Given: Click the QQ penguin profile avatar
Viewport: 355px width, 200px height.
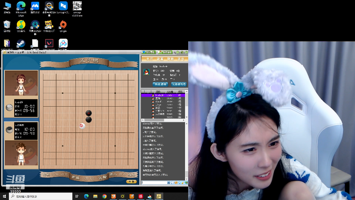Looking at the screenshot, I should (146, 72).
